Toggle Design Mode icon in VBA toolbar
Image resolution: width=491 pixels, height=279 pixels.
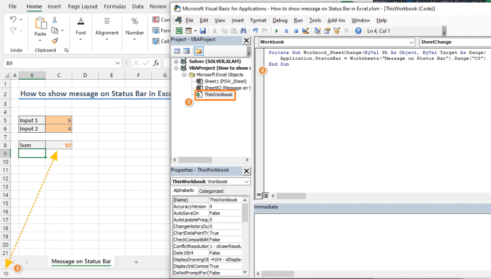[306, 31]
